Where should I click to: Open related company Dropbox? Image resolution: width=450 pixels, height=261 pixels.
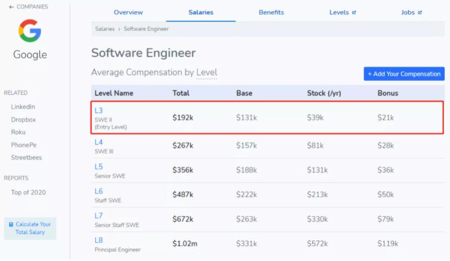click(23, 120)
